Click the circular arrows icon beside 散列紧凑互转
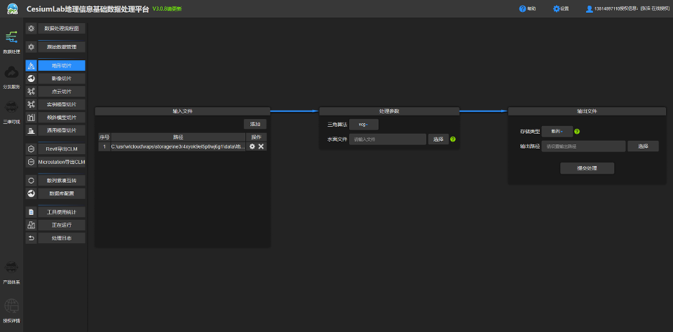This screenshot has width=673, height=332. [31, 180]
